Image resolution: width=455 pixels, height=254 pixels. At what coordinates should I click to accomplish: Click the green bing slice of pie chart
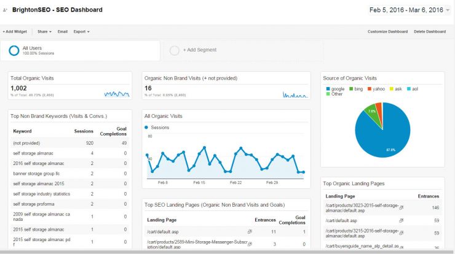click(373, 115)
